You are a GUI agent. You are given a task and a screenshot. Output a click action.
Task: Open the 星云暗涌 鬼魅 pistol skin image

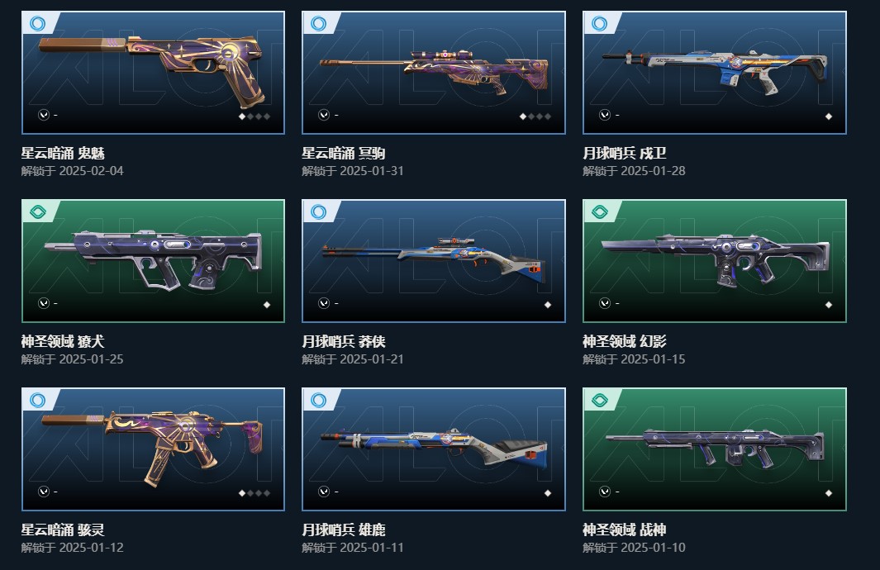pyautogui.click(x=153, y=73)
